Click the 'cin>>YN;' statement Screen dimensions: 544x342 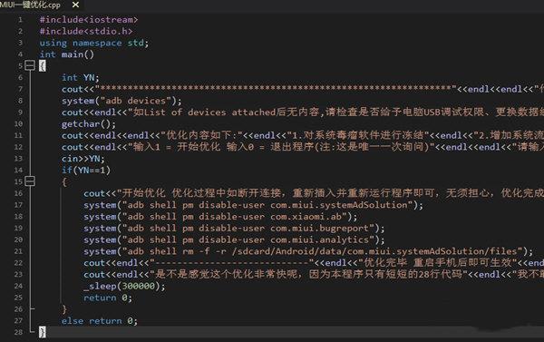pos(83,159)
